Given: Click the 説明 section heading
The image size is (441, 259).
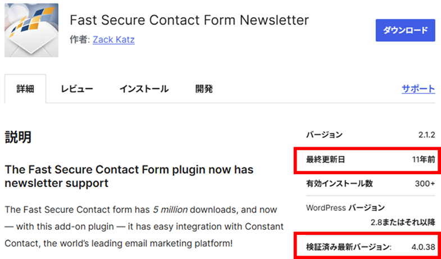Looking at the screenshot, I should pos(18,137).
